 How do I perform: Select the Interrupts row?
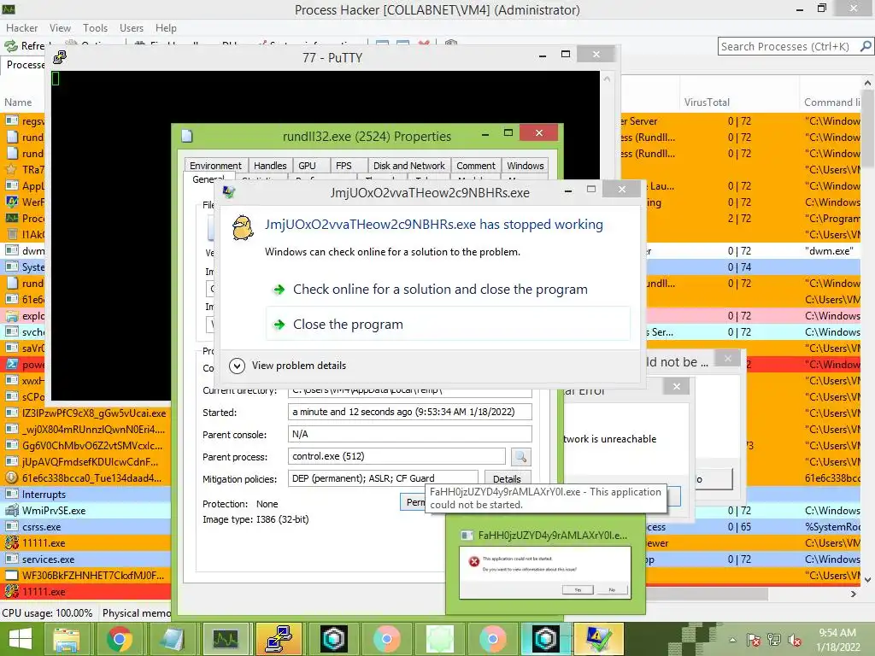pyautogui.click(x=86, y=495)
